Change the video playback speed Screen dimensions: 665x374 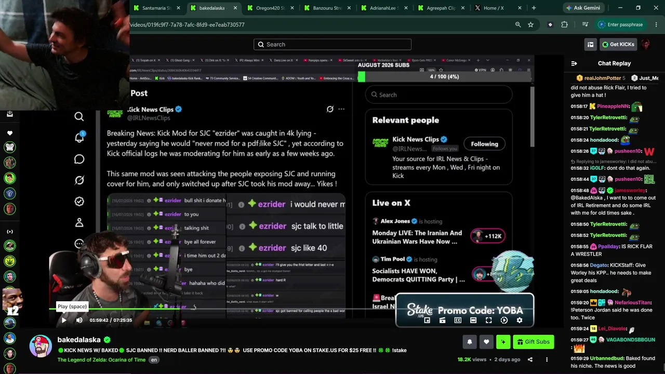(x=504, y=320)
